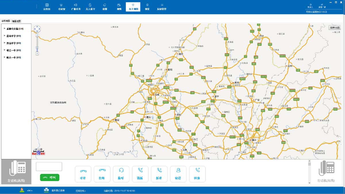Select the 左话机 left phone icon
This screenshot has width=345, height=194.
(x=16, y=172)
